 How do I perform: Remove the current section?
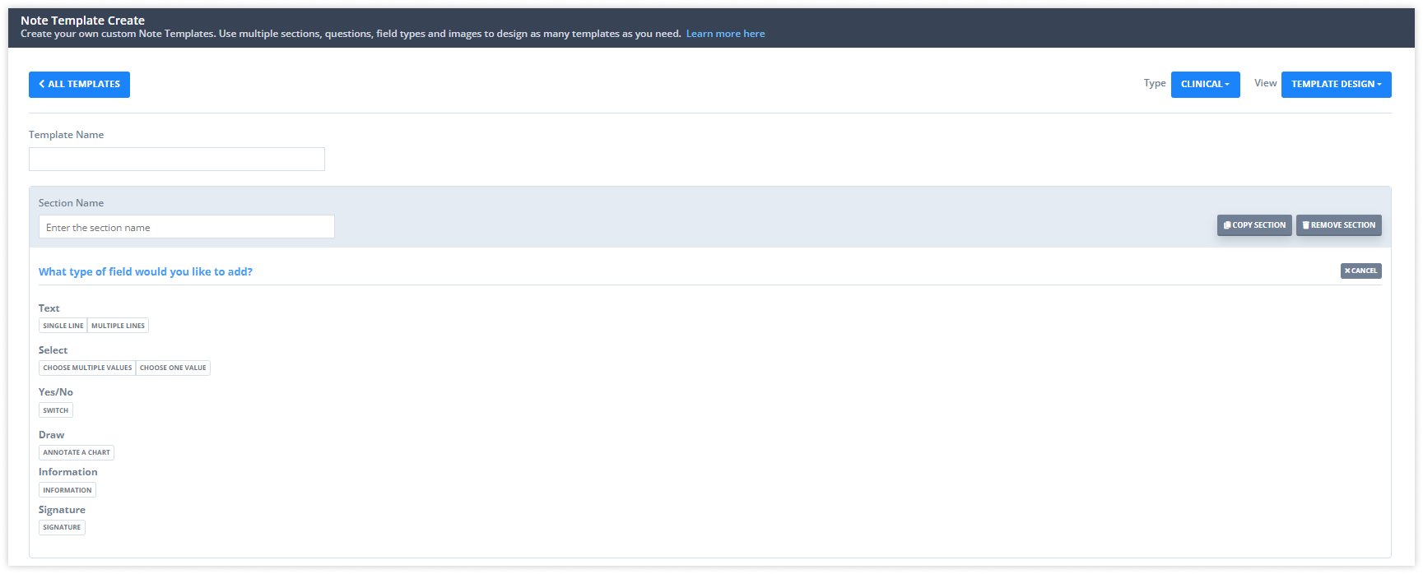[x=1338, y=225]
